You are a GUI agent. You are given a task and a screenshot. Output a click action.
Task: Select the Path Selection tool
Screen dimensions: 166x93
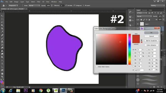tap(2, 67)
